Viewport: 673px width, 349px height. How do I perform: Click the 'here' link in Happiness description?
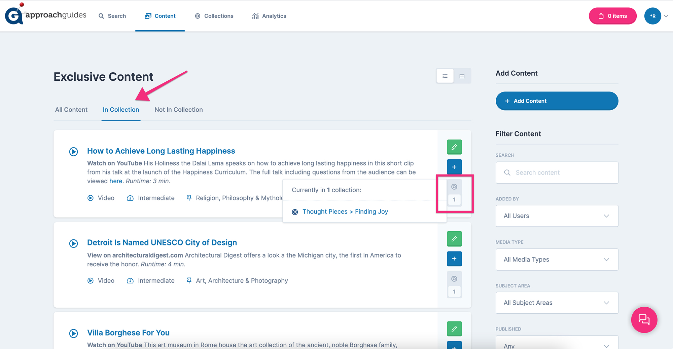[116, 181]
